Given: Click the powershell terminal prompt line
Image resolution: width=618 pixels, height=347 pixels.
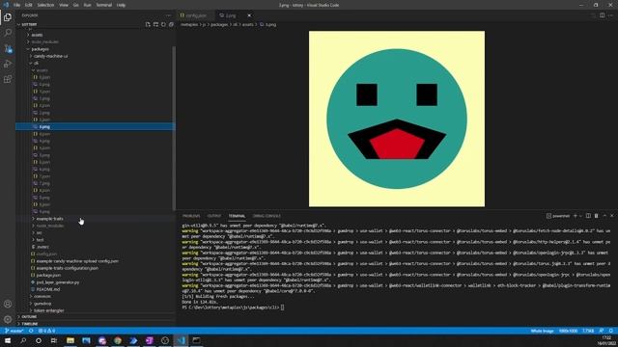Looking at the screenshot, I should [233, 307].
